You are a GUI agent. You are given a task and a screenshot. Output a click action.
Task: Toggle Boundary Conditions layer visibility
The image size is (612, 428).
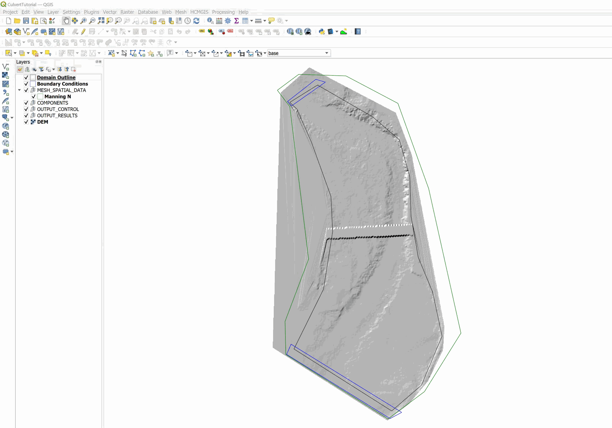click(26, 84)
